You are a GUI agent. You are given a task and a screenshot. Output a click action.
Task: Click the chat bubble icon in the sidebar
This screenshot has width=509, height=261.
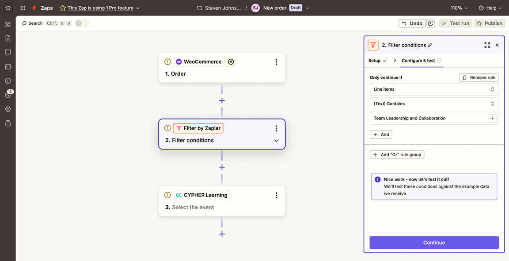[x=8, y=52]
